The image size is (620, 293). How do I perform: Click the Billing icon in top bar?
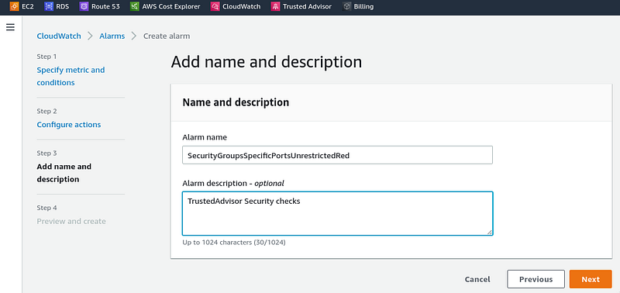click(346, 6)
